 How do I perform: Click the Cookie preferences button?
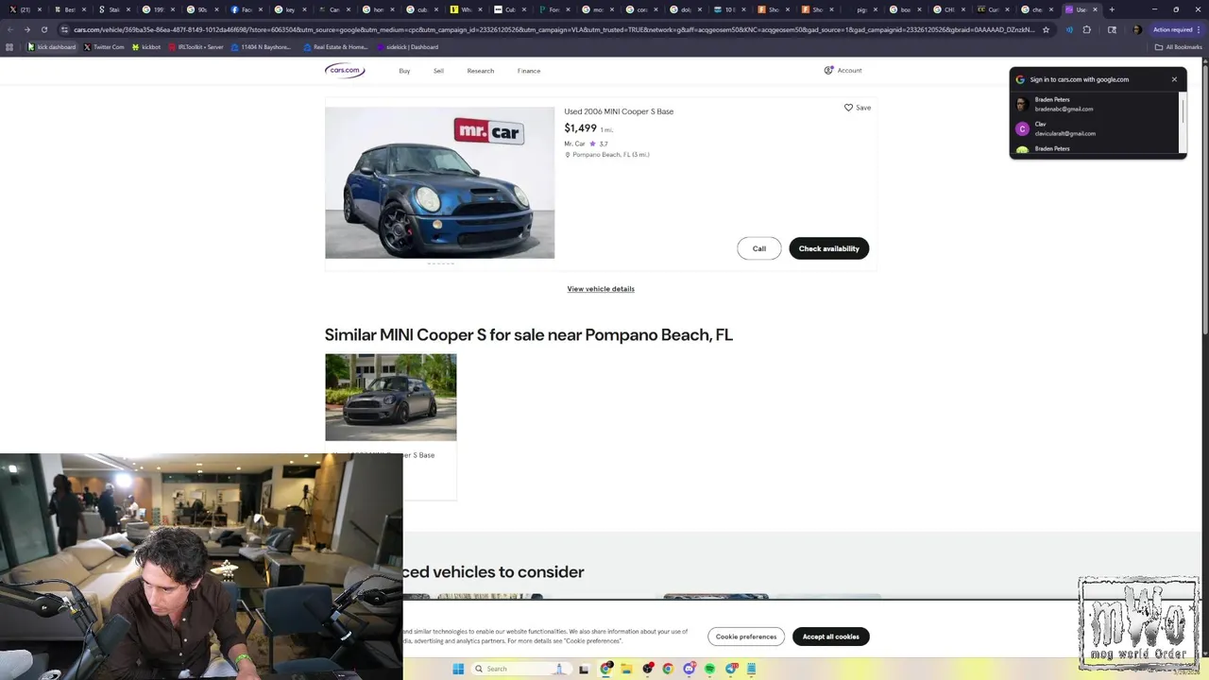tap(746, 637)
